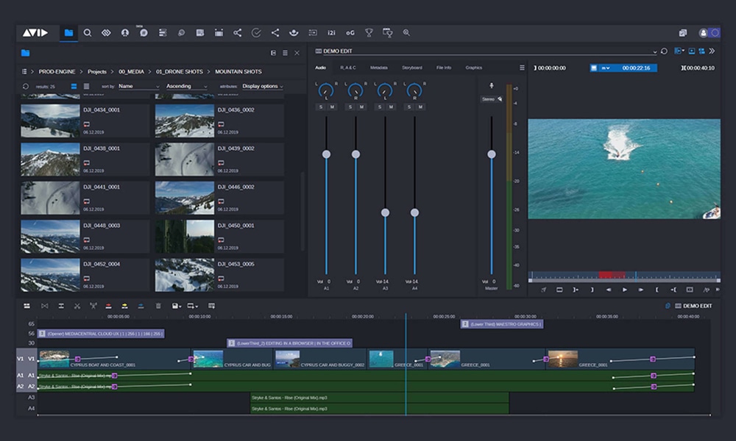Close the browse panel with X
The height and width of the screenshot is (441, 736).
pyautogui.click(x=297, y=53)
